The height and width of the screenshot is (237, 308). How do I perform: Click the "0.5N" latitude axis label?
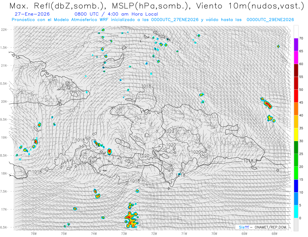pos(4,84)
